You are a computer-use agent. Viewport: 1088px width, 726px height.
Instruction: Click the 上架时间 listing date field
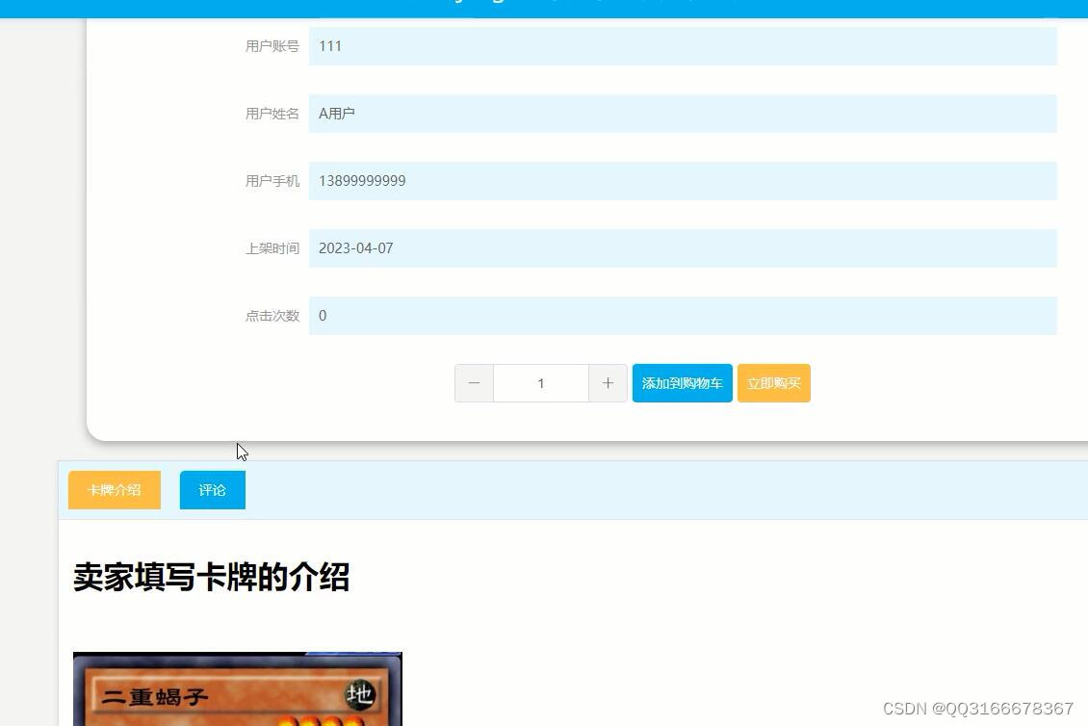point(682,247)
